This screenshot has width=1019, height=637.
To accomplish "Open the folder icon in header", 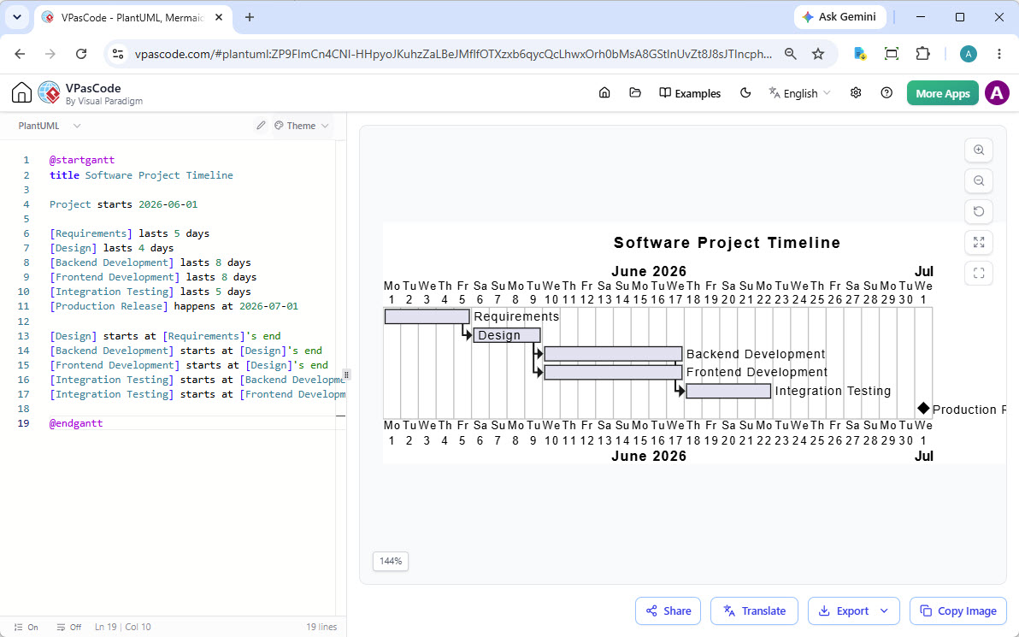I will coord(635,93).
